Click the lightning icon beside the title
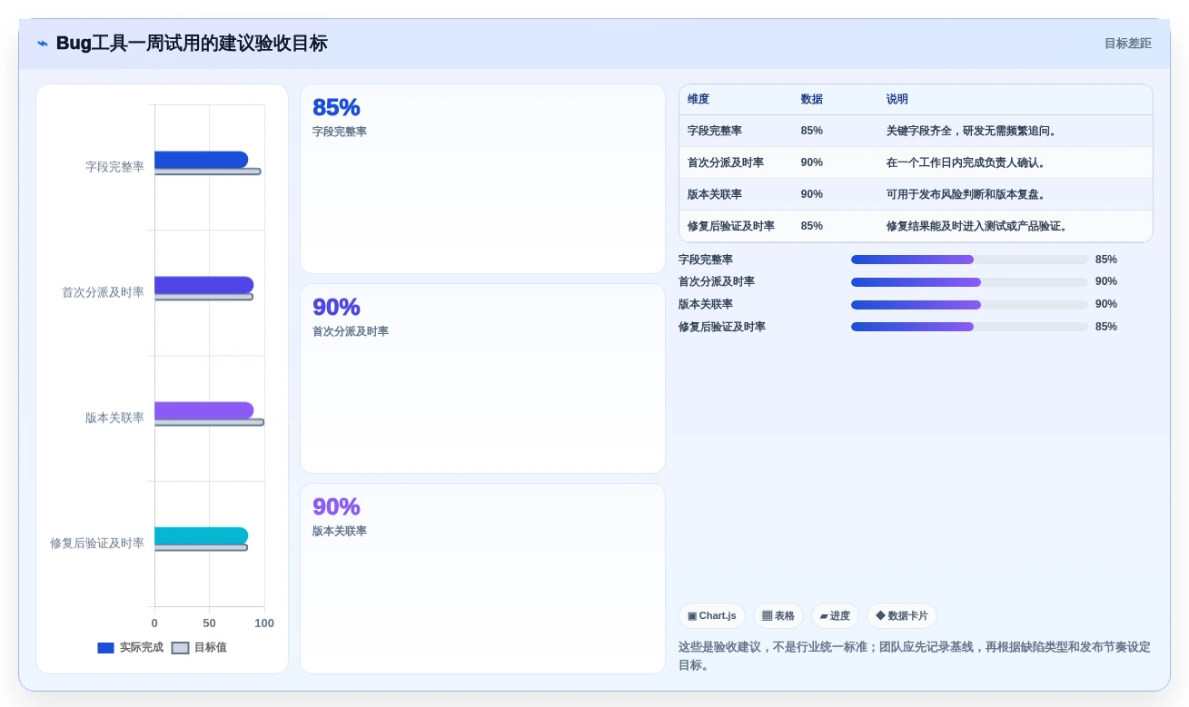Viewport: 1189px width, 707px height. [x=43, y=44]
